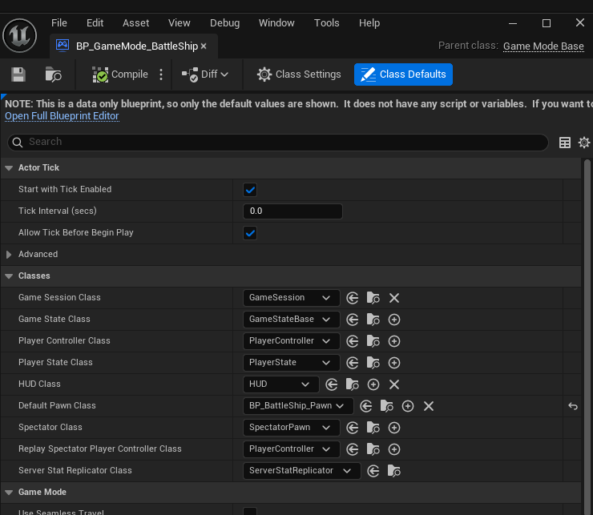Click the Compile button
This screenshot has width=593, height=515.
click(120, 74)
